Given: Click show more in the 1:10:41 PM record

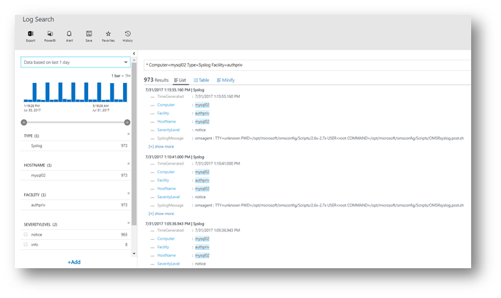Looking at the screenshot, I should point(161,214).
